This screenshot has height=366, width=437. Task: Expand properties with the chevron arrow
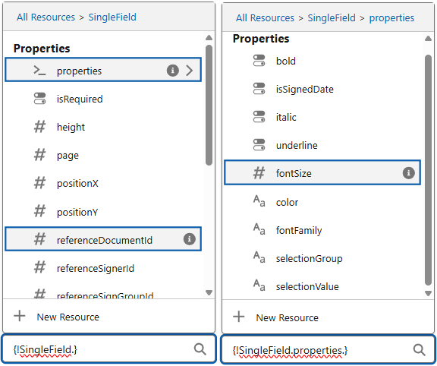point(190,71)
